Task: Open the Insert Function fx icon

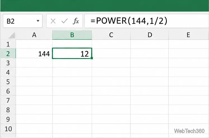Action: [x=76, y=21]
